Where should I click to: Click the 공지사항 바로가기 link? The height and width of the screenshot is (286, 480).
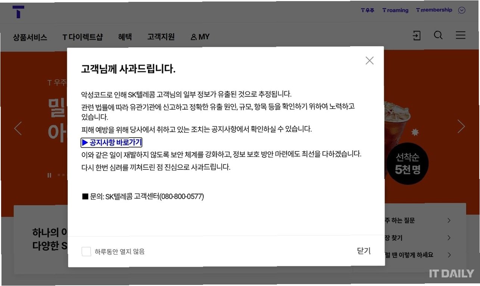coord(111,142)
